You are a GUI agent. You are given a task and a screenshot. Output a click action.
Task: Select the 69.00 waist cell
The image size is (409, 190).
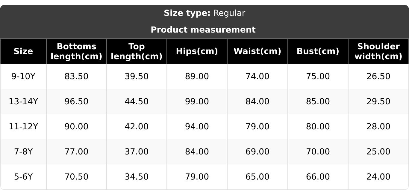click(x=257, y=152)
